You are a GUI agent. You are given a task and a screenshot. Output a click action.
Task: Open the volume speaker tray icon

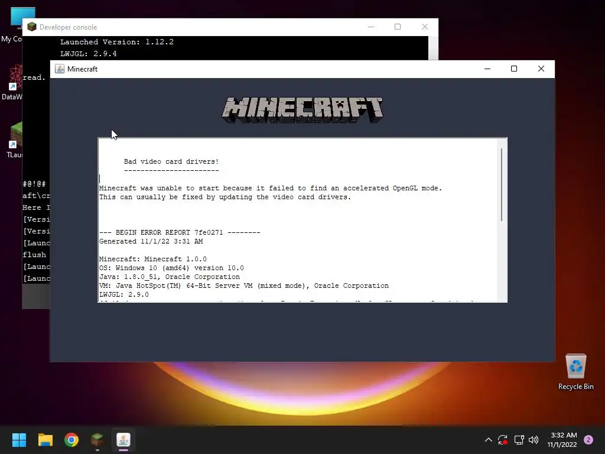click(534, 440)
